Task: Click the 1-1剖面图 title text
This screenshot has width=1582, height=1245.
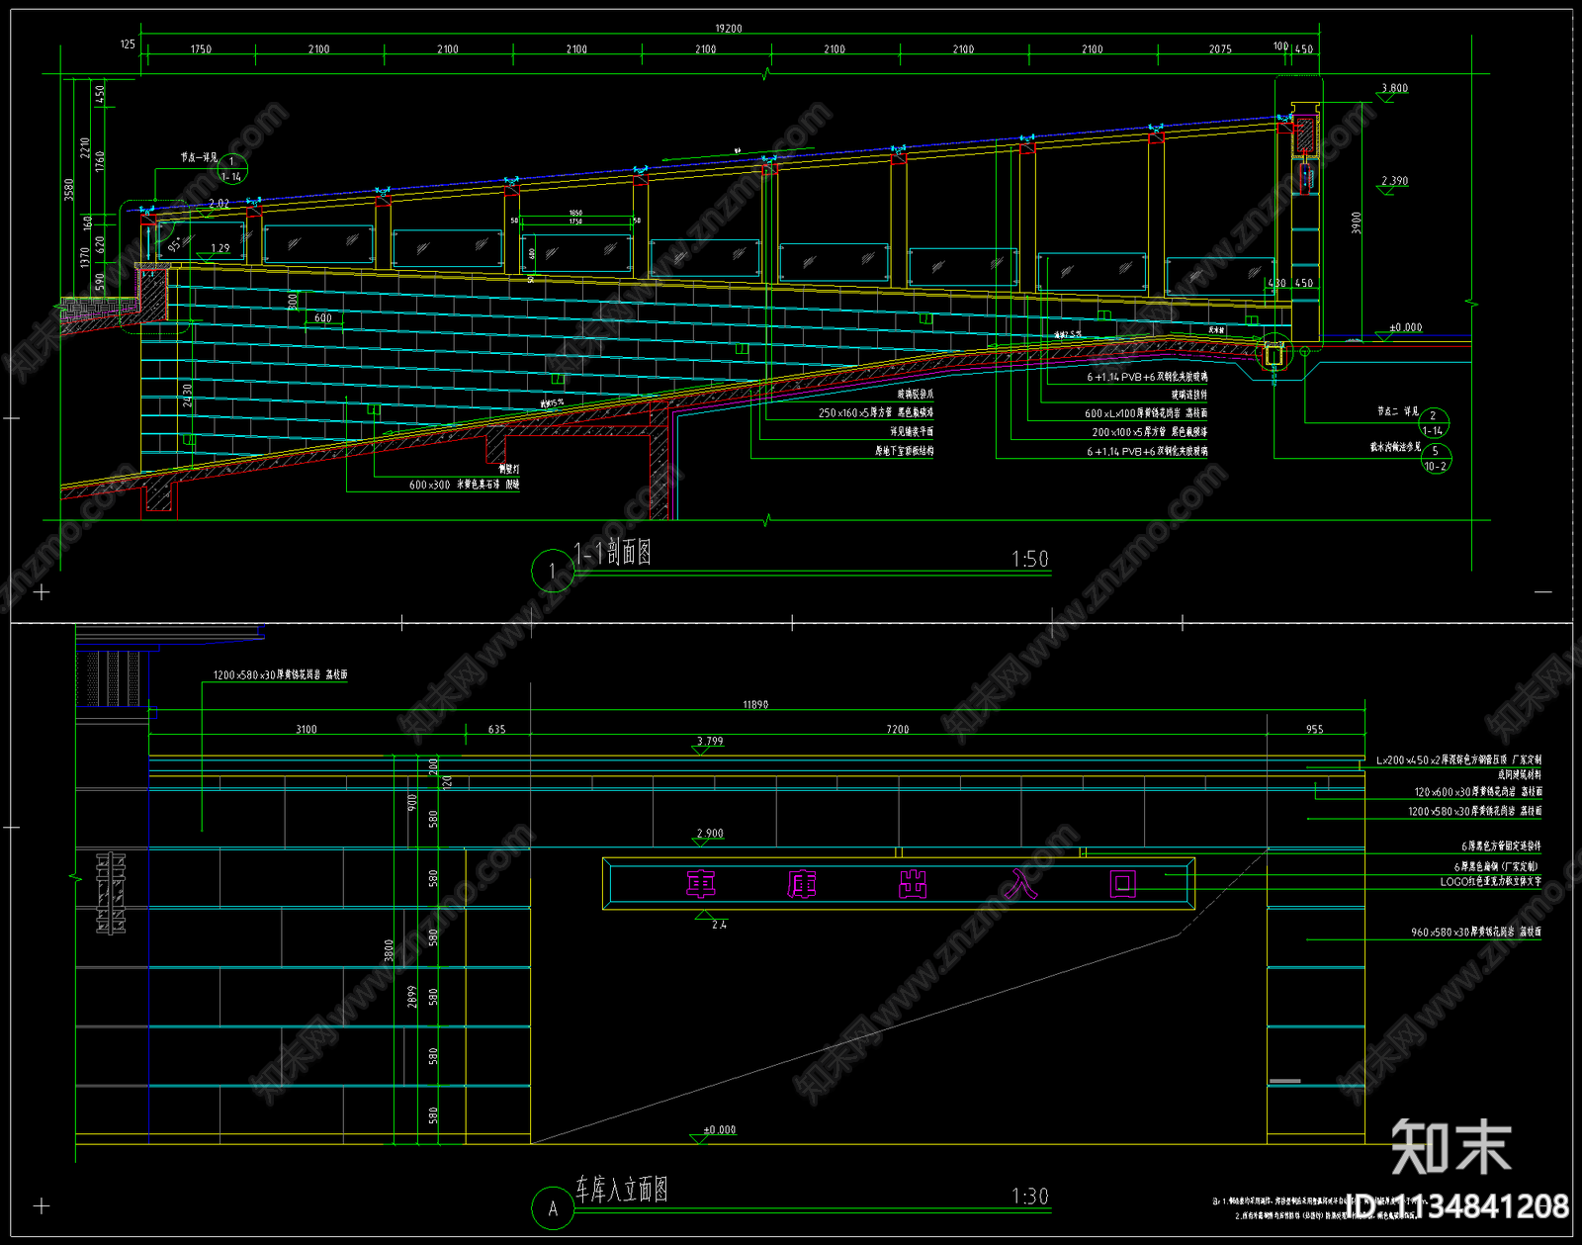Action: tap(613, 553)
